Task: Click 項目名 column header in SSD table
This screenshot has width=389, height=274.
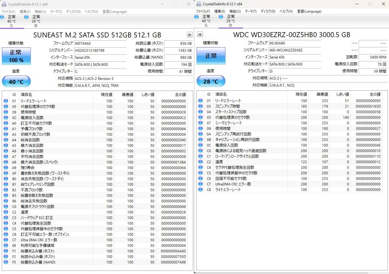Action: 55,94
